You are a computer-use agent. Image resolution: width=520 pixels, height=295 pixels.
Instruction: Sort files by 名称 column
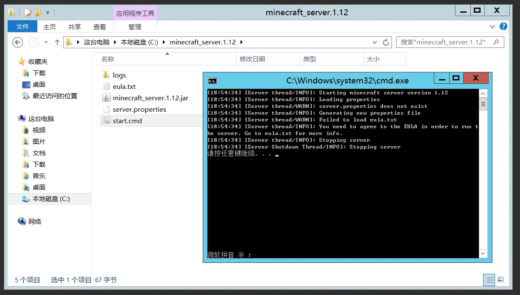pyautogui.click(x=108, y=59)
